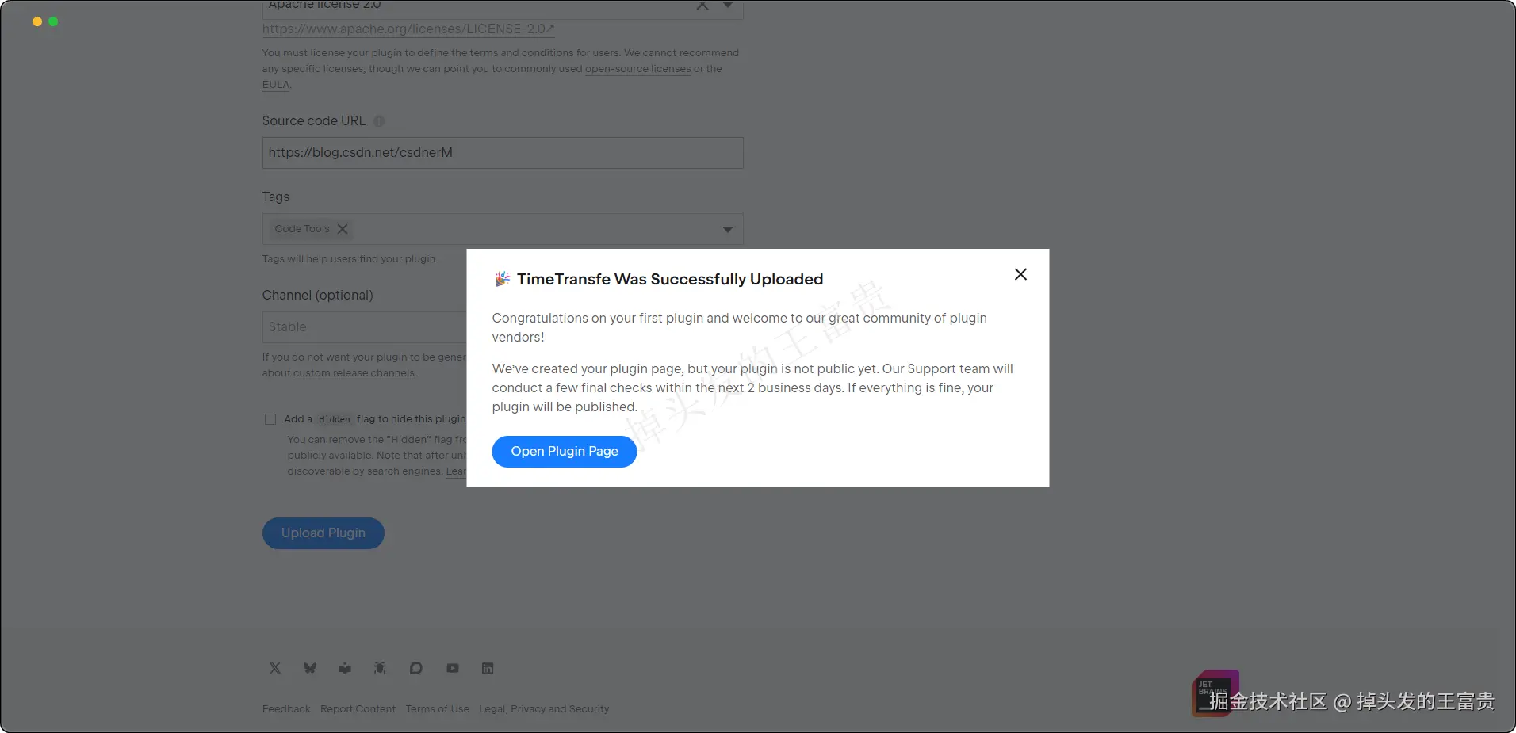Viewport: 1516px width, 733px height.
Task: Click the Source code URL input field
Action: coord(503,153)
